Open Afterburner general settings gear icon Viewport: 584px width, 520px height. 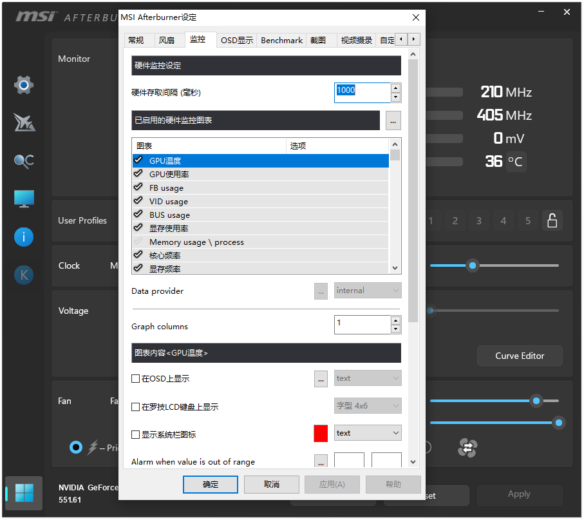click(23, 84)
